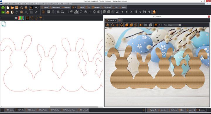
Task: Play animation in reverse
Action: pos(149,12)
